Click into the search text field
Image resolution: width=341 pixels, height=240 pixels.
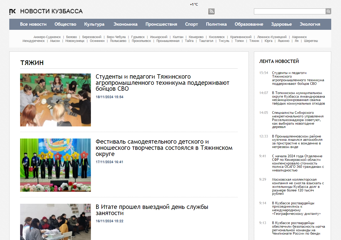click(x=289, y=11)
